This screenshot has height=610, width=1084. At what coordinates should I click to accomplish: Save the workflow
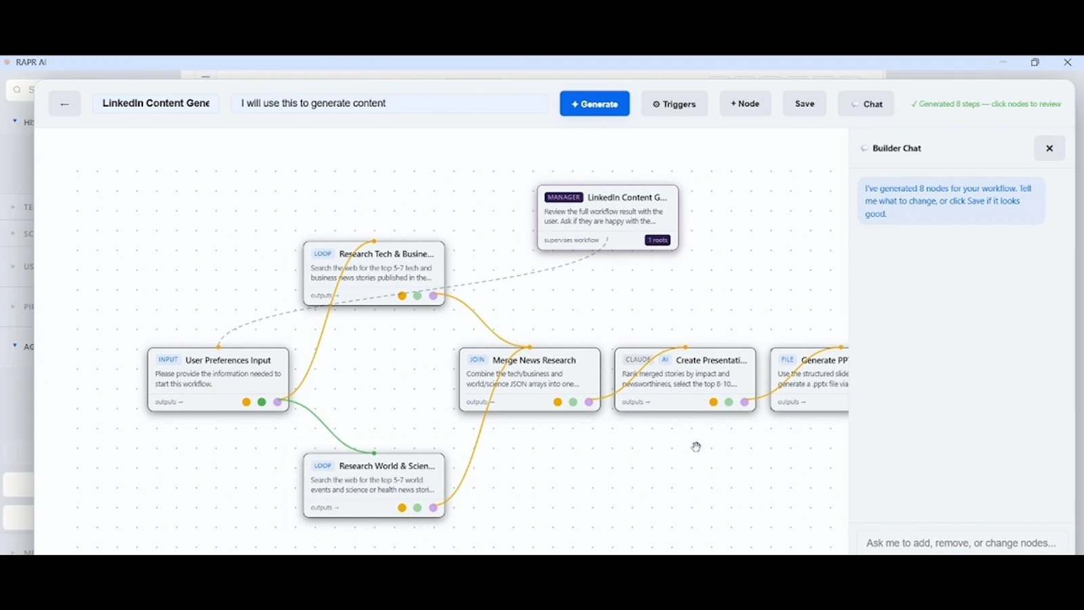804,104
